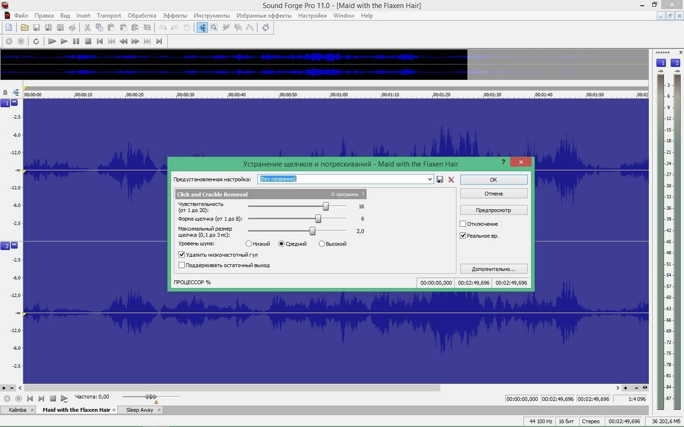Click the Частота playback rate slider
The image size is (684, 427).
151,397
